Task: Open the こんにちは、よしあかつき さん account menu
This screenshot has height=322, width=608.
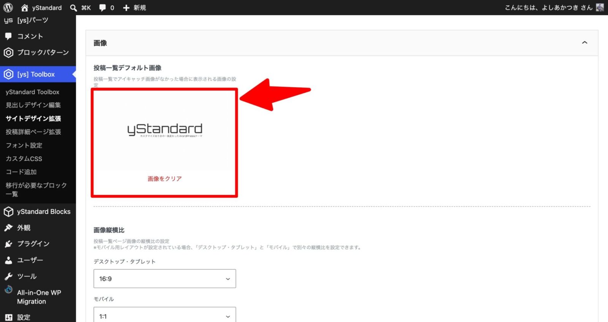Action: [x=548, y=8]
